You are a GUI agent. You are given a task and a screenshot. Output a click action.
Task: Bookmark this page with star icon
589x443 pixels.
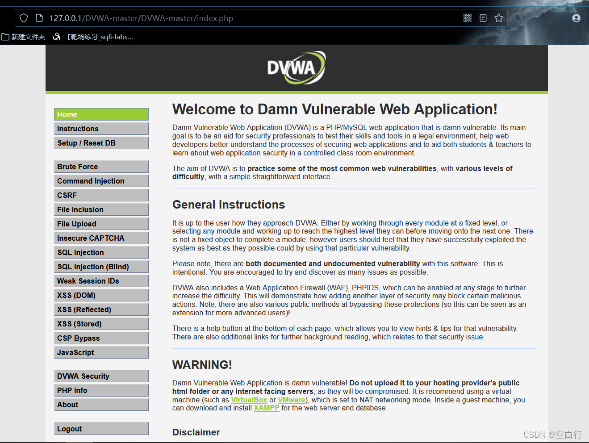point(499,18)
